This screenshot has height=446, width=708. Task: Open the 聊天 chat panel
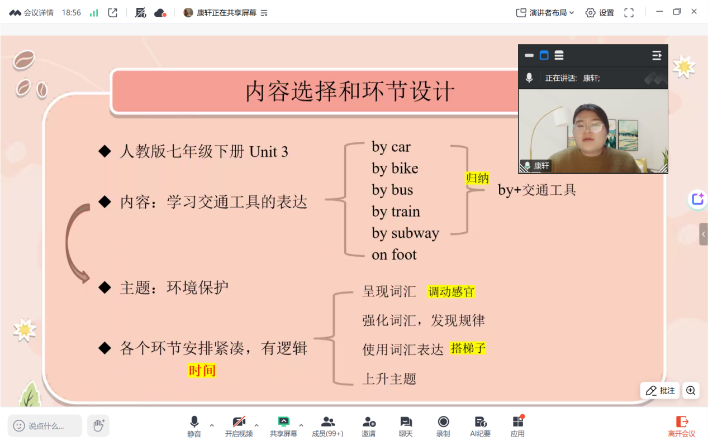tap(406, 426)
